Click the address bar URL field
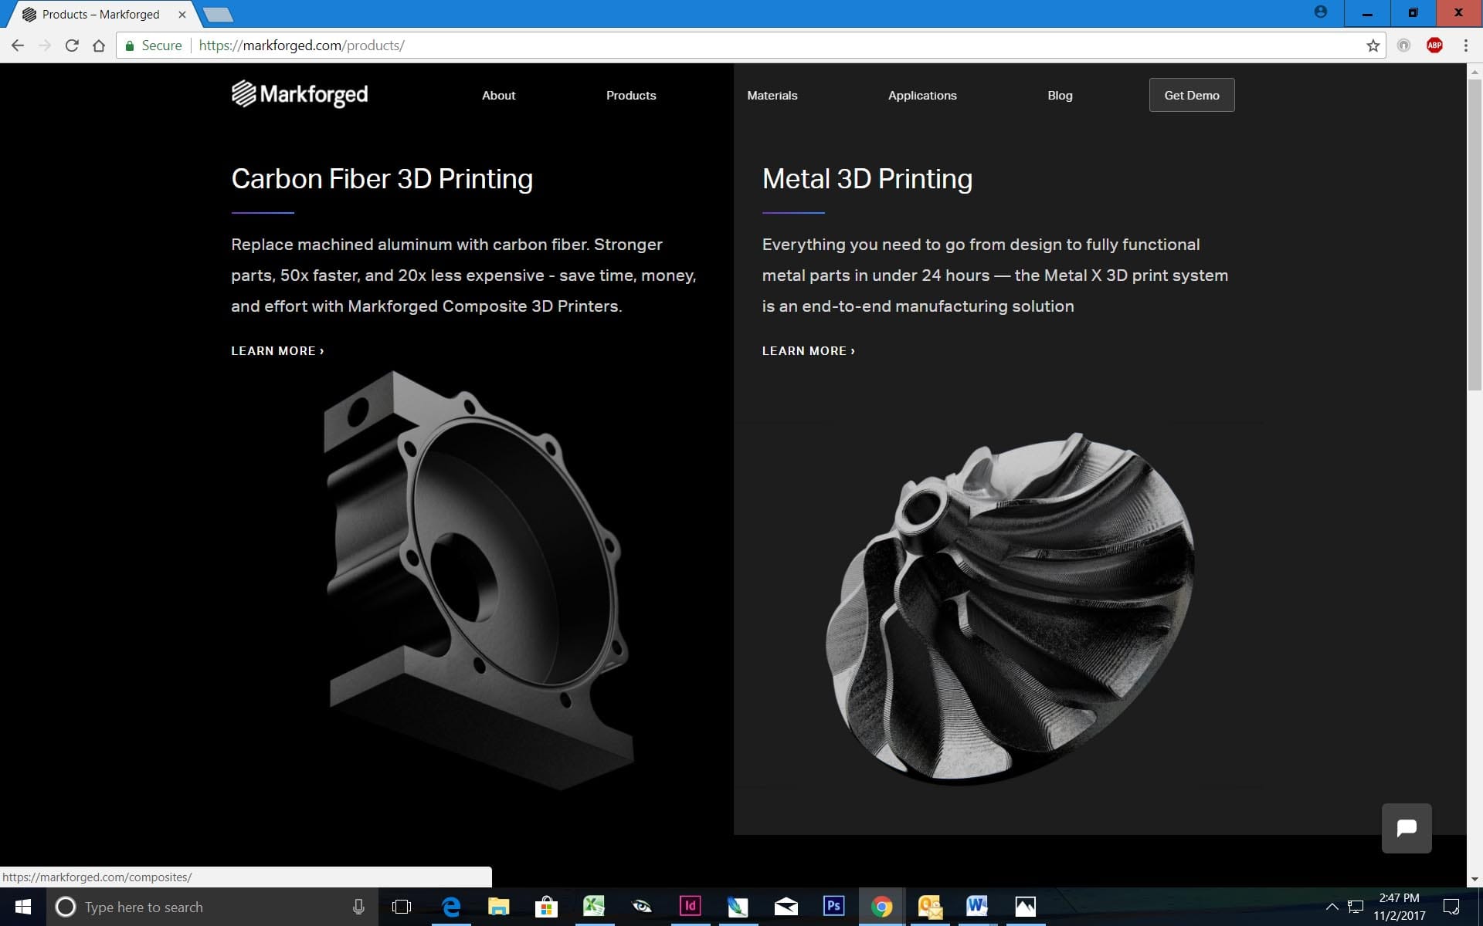Image resolution: width=1483 pixels, height=926 pixels. 695,46
